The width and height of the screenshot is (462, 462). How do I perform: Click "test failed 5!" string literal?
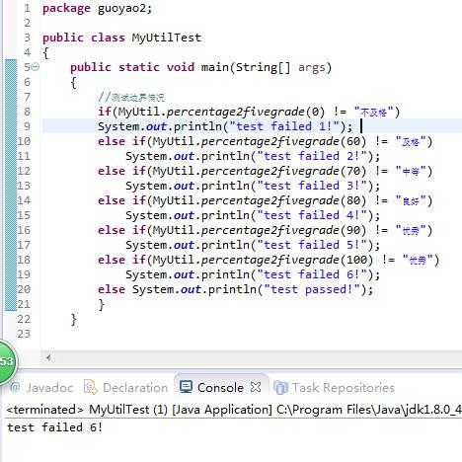click(x=312, y=245)
